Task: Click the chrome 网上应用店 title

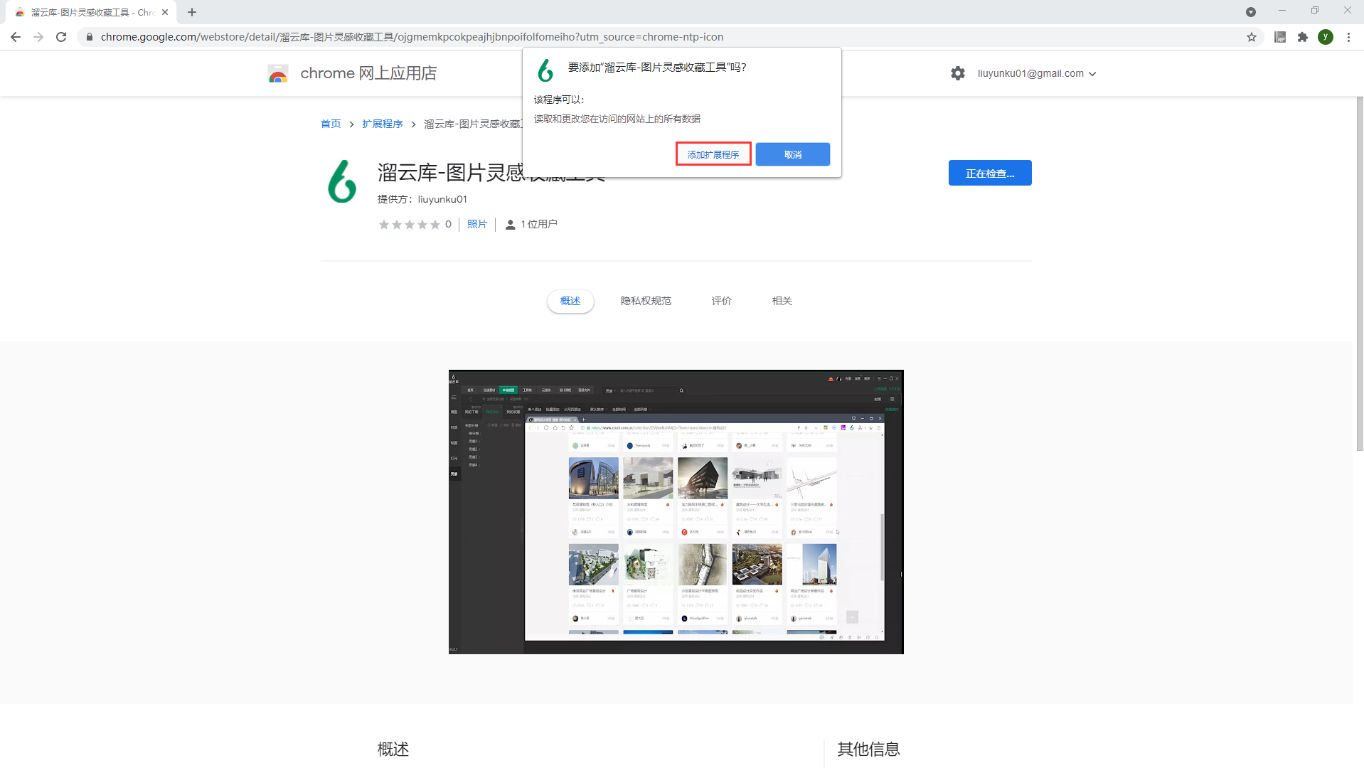Action: [x=368, y=73]
